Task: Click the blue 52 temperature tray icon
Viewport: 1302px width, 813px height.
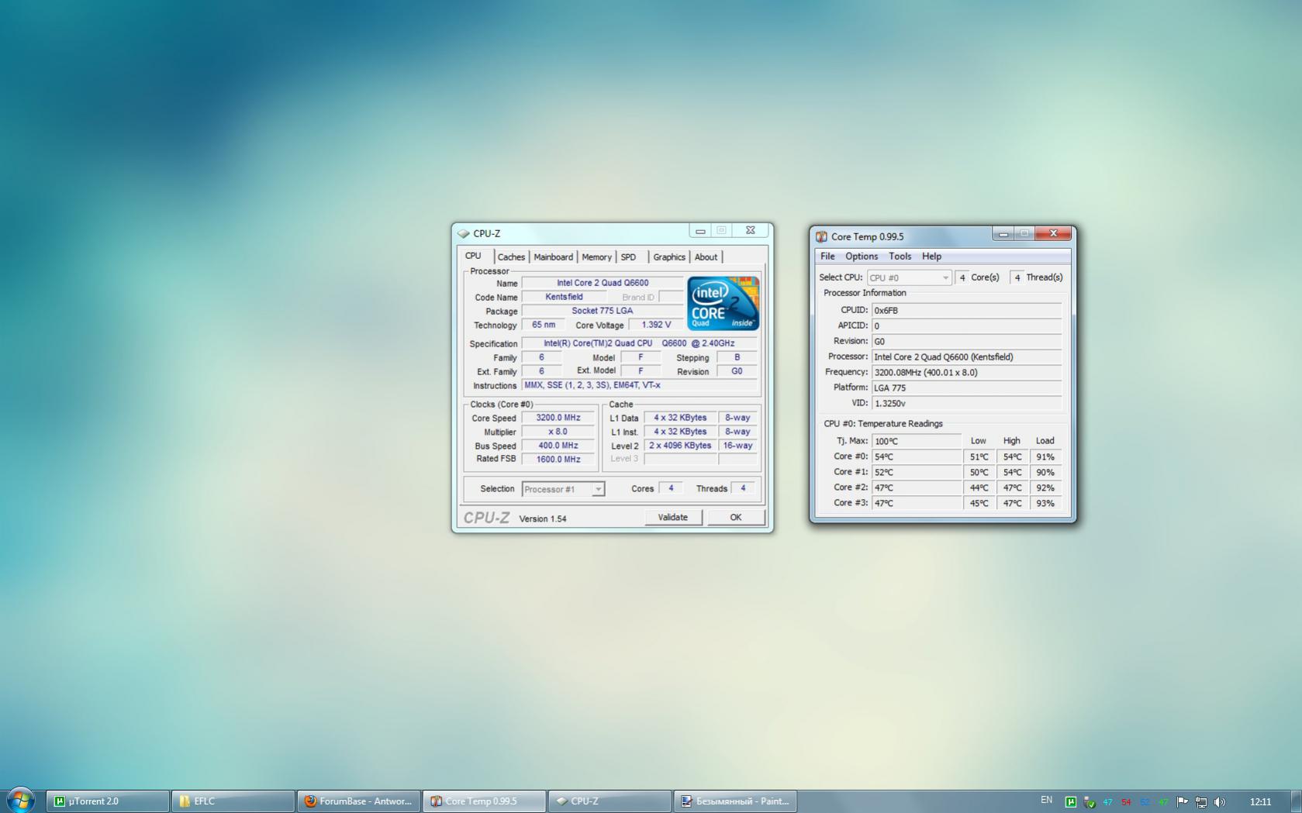Action: pyautogui.click(x=1145, y=801)
